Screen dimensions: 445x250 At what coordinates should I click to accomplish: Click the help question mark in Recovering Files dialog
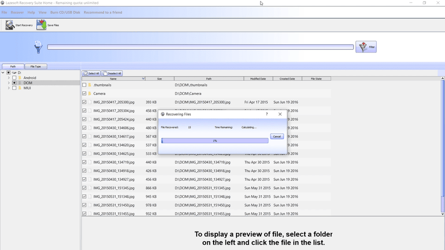[267, 114]
